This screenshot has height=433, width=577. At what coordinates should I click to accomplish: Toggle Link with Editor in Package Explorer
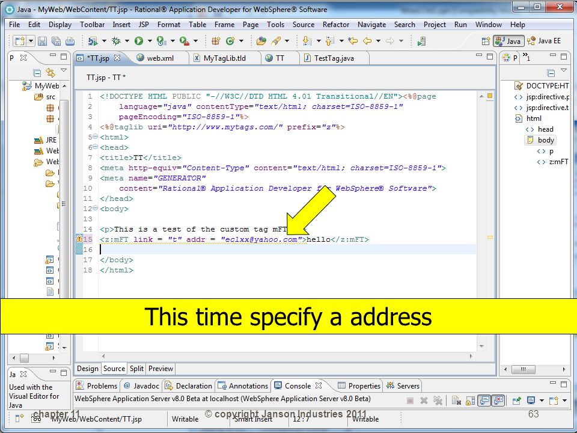pyautogui.click(x=50, y=73)
